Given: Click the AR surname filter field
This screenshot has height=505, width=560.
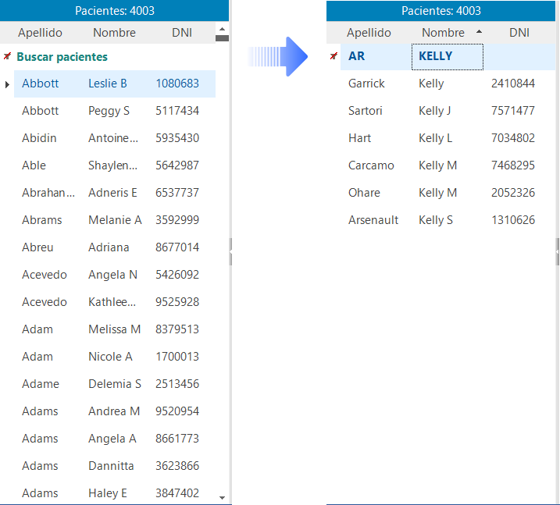Looking at the screenshot, I should pyautogui.click(x=376, y=57).
